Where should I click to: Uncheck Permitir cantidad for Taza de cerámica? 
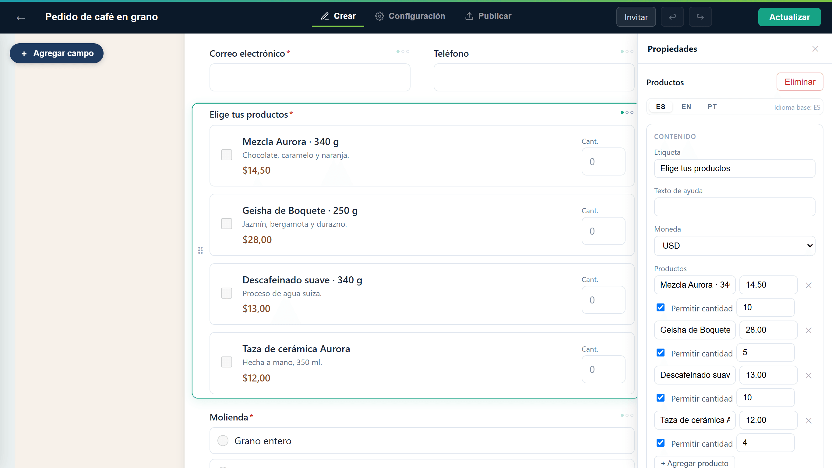660,442
